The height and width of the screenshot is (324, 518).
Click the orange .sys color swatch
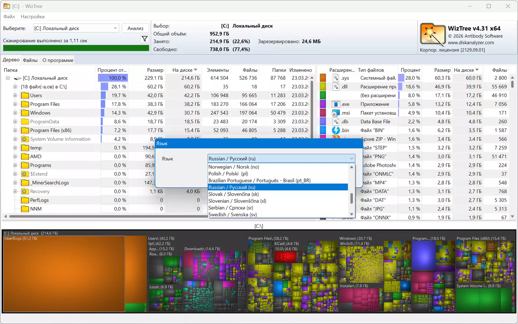tap(323, 78)
